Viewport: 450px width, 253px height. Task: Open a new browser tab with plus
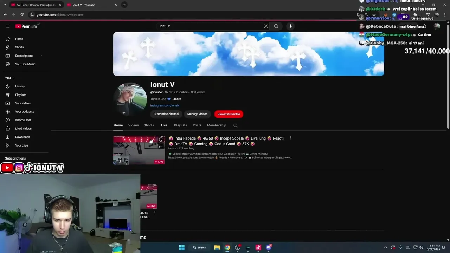point(124,5)
